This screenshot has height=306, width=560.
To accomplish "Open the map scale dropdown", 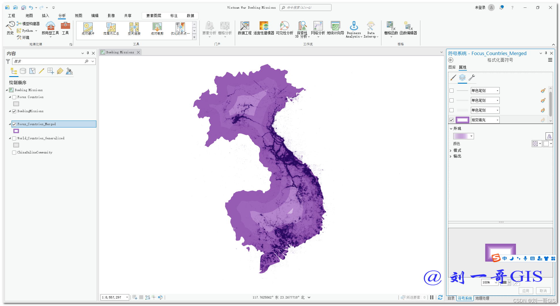I will click(127, 297).
